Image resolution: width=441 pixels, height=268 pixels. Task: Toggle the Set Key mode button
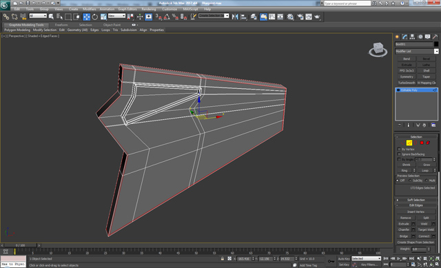(x=344, y=265)
